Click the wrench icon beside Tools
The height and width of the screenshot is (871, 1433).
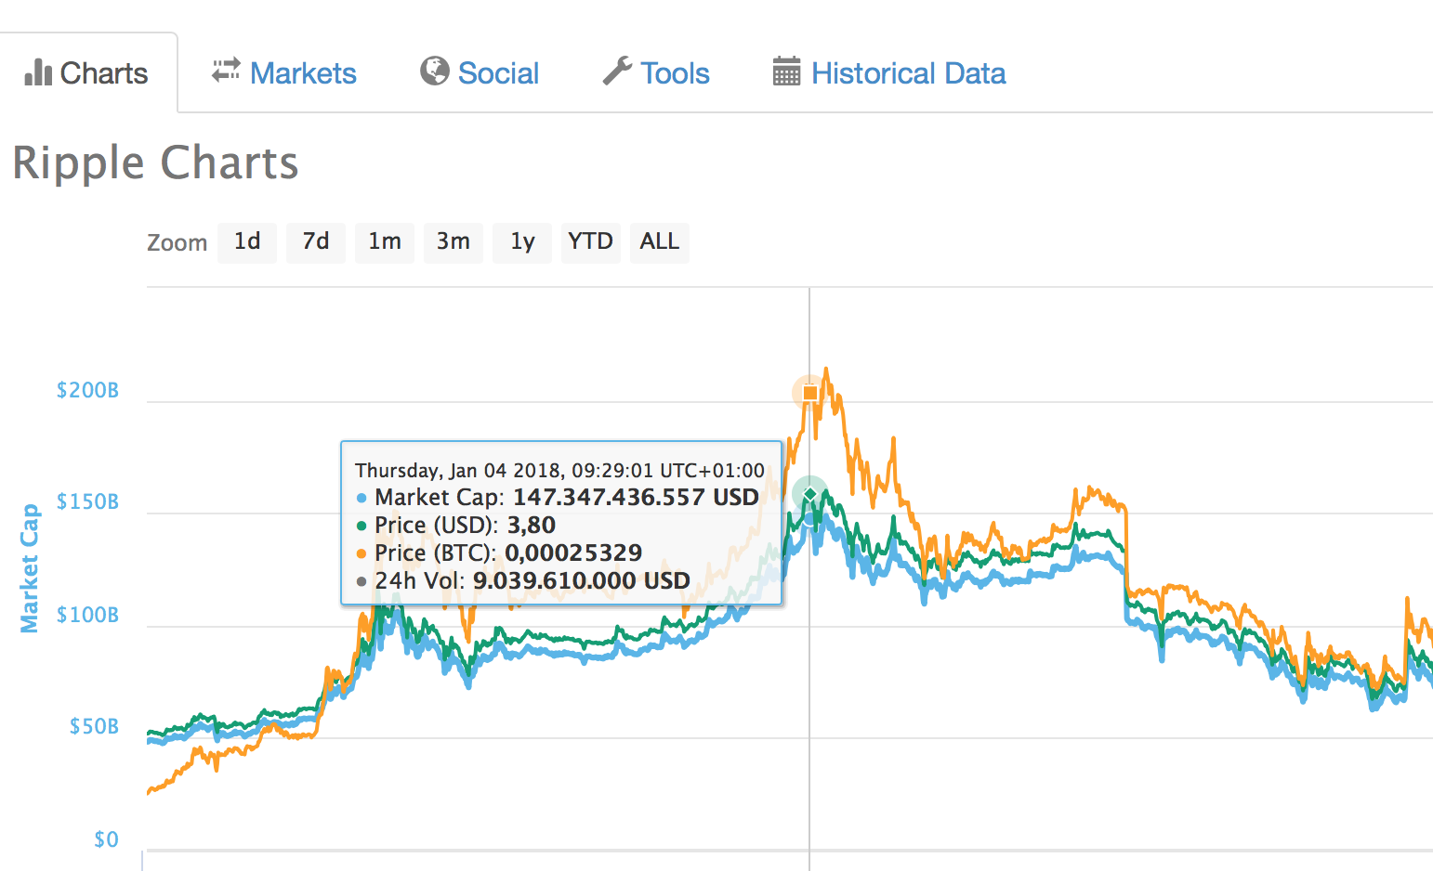tap(617, 71)
